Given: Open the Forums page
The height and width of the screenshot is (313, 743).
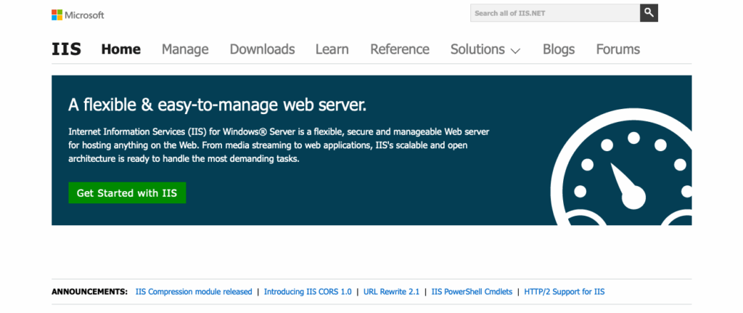Looking at the screenshot, I should click(618, 49).
